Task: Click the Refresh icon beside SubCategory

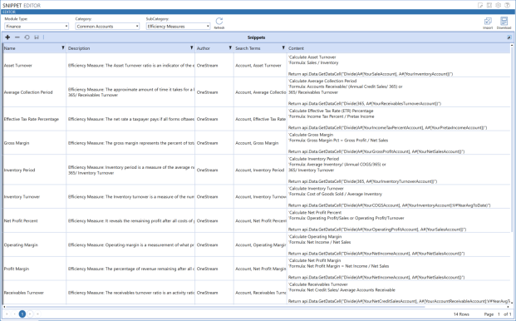Action: (219, 22)
